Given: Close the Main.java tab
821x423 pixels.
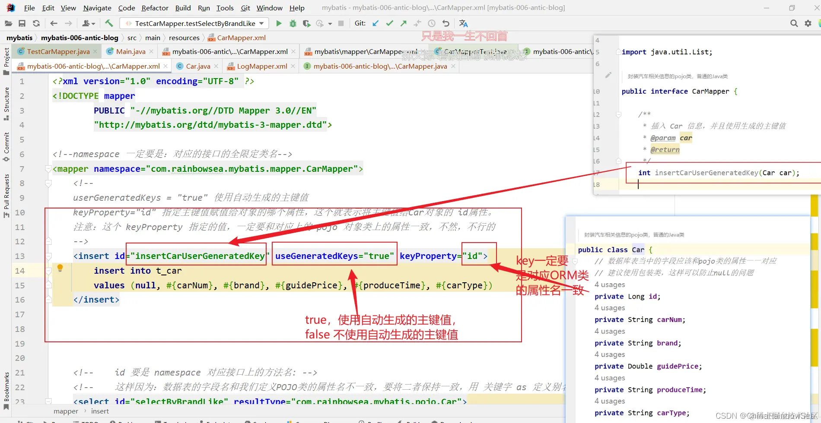Looking at the screenshot, I should 151,52.
